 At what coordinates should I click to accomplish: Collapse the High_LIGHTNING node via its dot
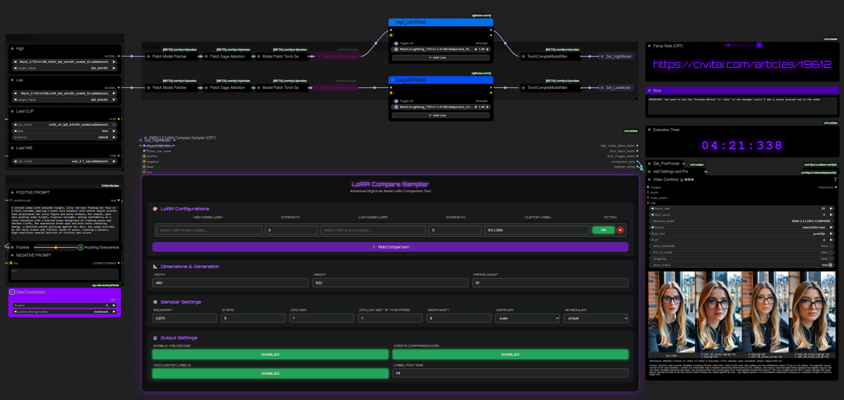(x=392, y=22)
